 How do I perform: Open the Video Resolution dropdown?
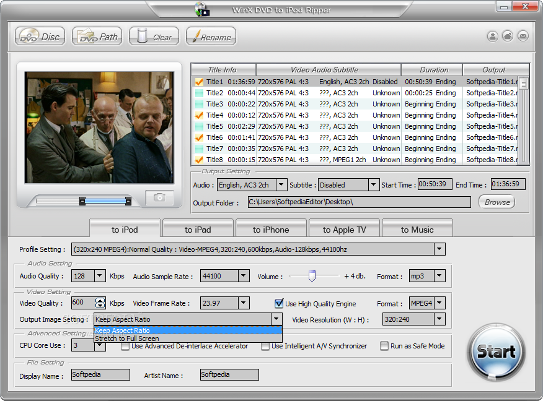pyautogui.click(x=439, y=319)
